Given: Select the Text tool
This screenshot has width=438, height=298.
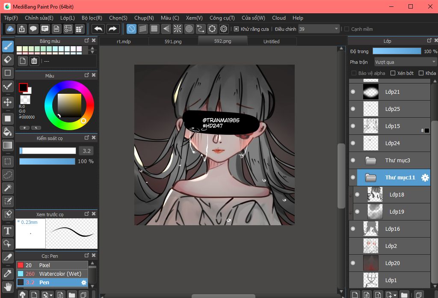Looking at the screenshot, I should point(8,231).
